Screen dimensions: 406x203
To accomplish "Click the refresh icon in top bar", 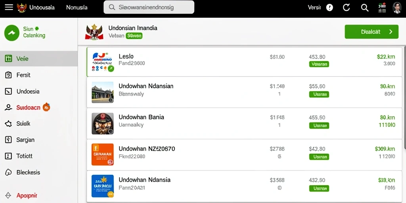I will point(347,8).
